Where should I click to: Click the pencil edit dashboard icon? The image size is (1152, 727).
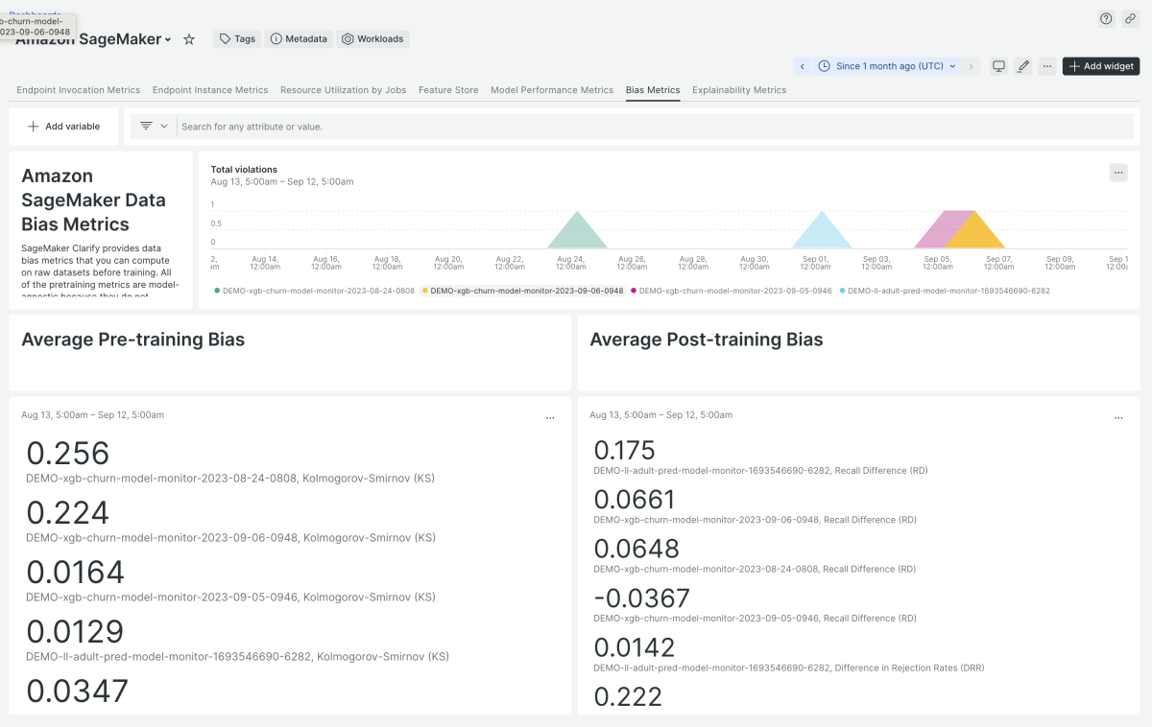[1023, 66]
